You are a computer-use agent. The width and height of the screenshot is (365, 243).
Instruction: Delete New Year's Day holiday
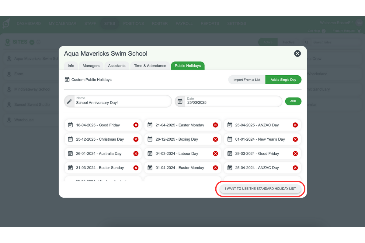coord(295,139)
